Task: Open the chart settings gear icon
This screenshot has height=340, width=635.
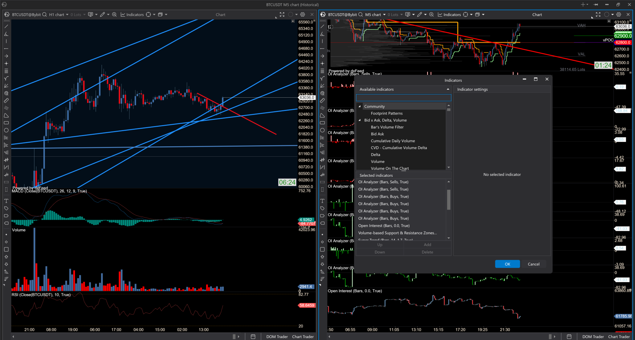Action: tap(302, 15)
